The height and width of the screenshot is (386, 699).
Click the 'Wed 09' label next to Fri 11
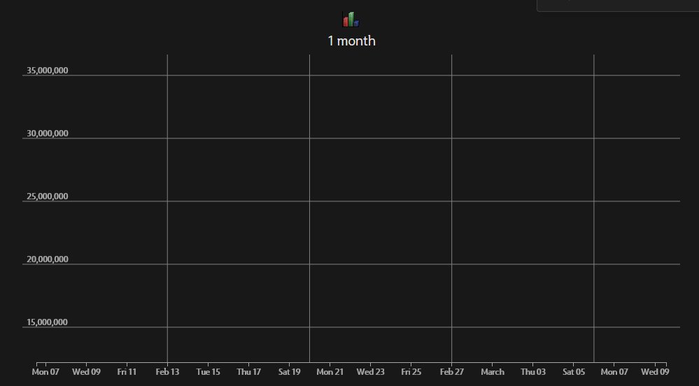(86, 372)
